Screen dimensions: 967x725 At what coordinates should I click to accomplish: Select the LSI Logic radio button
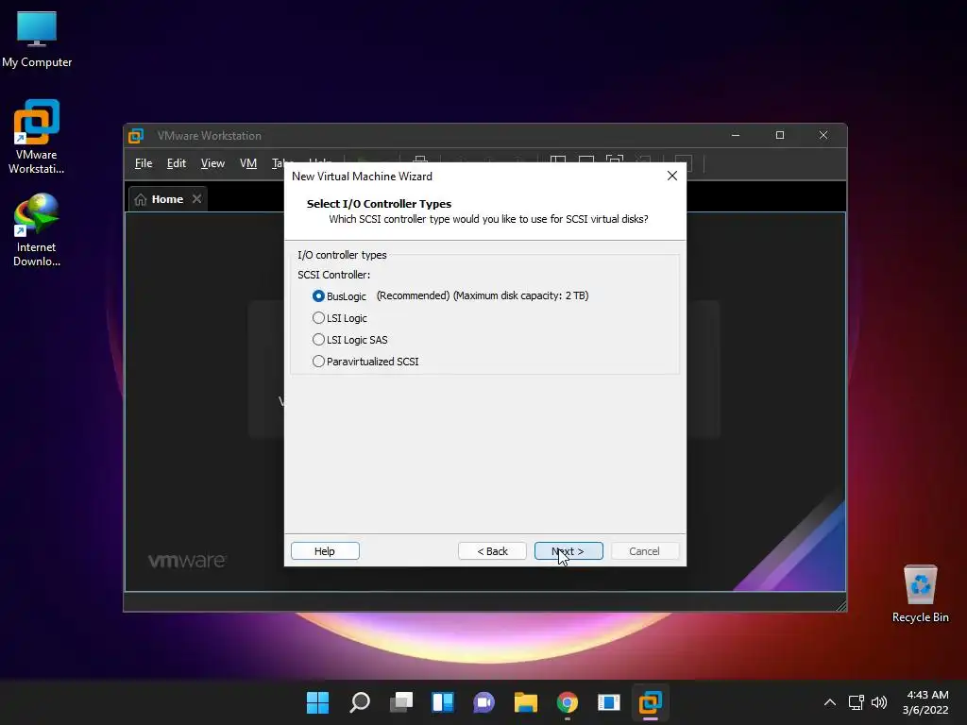[318, 318]
